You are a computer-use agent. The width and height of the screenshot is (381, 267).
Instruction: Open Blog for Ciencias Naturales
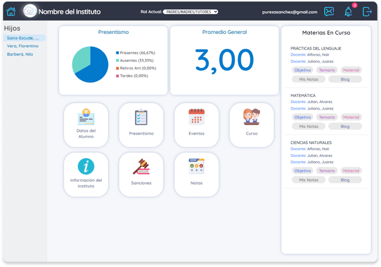click(345, 180)
